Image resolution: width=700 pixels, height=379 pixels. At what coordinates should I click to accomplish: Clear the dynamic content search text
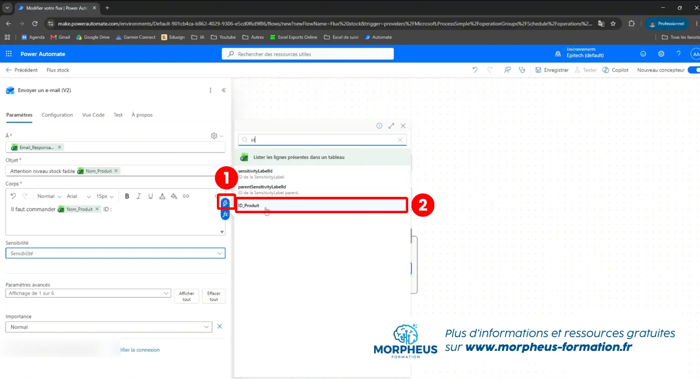[x=400, y=140]
